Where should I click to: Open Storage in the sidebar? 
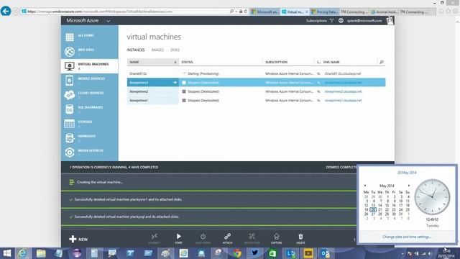pos(89,123)
